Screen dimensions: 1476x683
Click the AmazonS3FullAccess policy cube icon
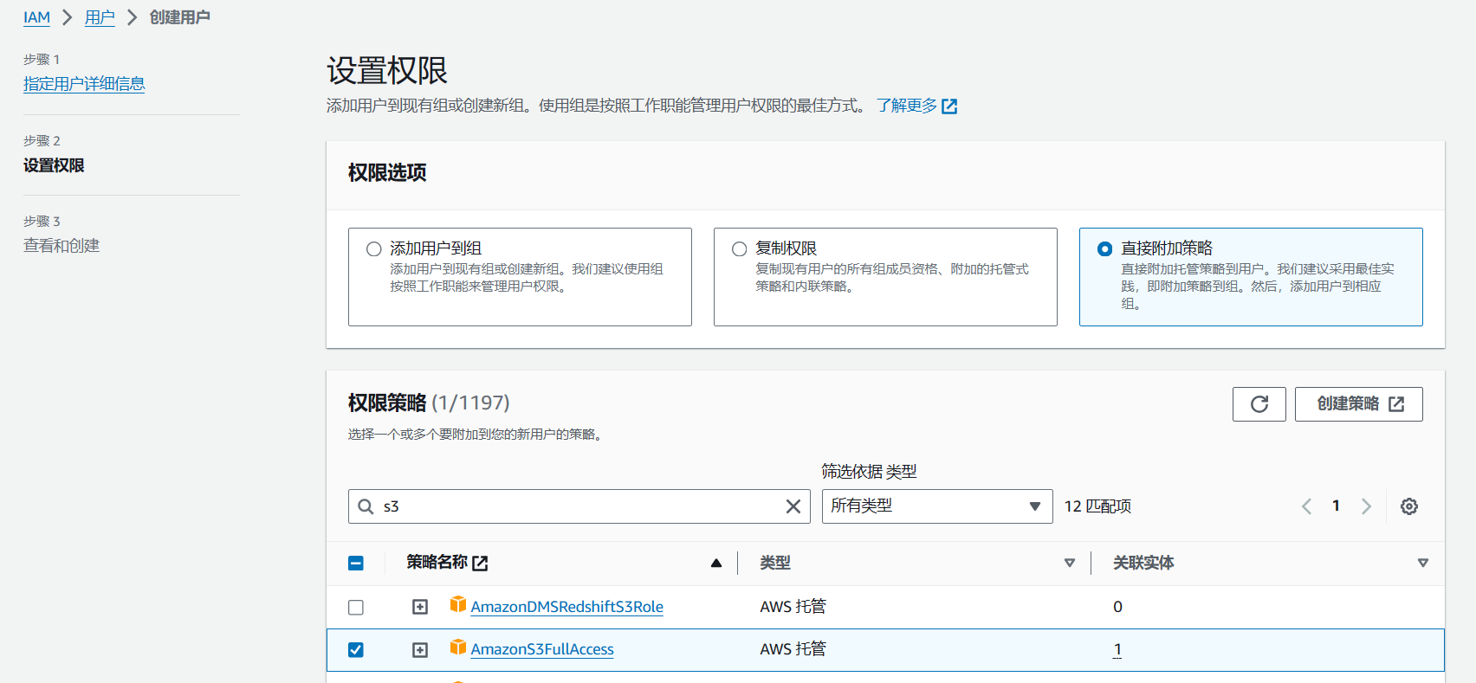click(x=458, y=647)
